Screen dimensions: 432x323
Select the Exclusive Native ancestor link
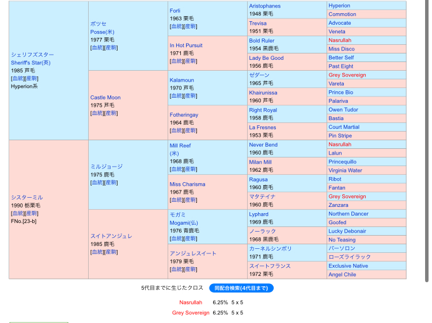pos(348,266)
